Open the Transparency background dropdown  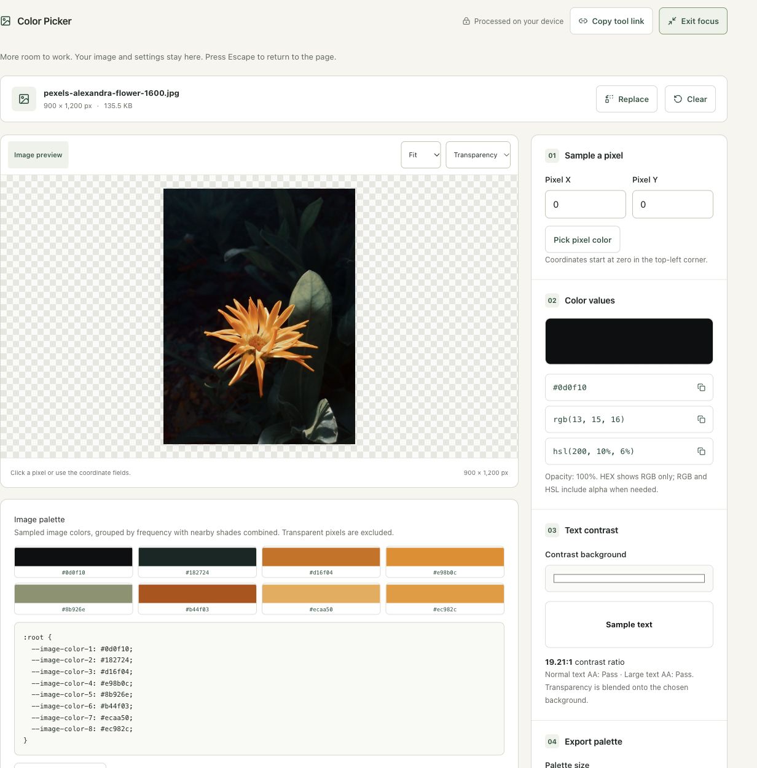pyautogui.click(x=478, y=155)
